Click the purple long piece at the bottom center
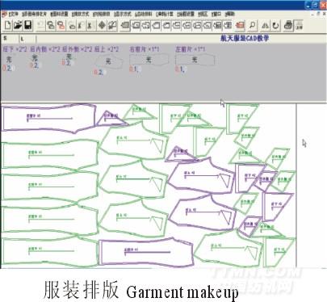 (146, 252)
